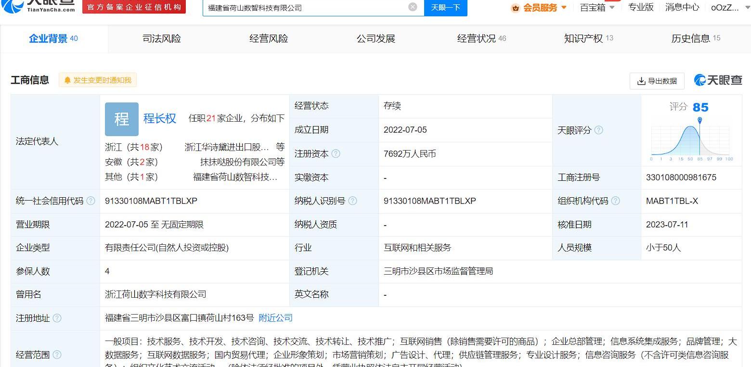This screenshot has height=367, width=751.
Task: Click the help icon next to 组织机构代码
Action: pos(615,201)
